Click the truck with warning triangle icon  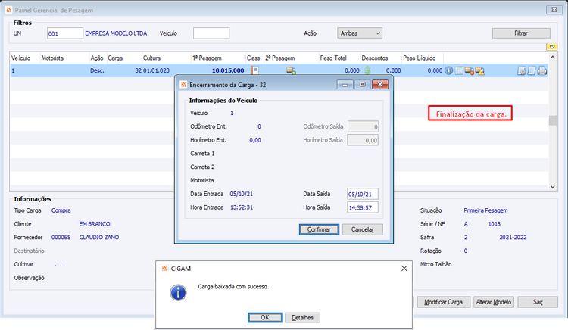point(480,70)
